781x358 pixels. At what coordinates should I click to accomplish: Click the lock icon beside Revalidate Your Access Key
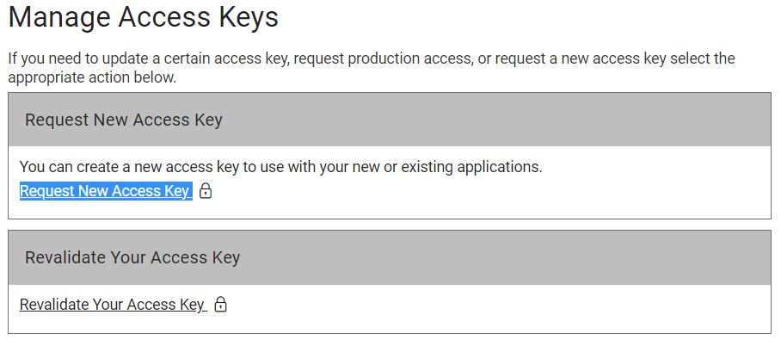coord(220,304)
